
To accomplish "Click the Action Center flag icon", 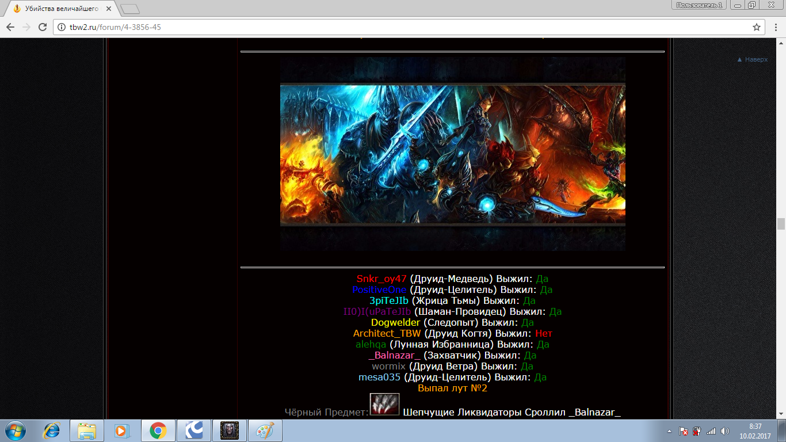I will pos(684,430).
